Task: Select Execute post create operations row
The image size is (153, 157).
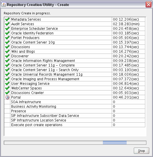Action: (x=74, y=125)
